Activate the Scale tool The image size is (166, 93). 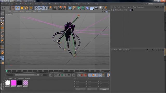point(22,8)
